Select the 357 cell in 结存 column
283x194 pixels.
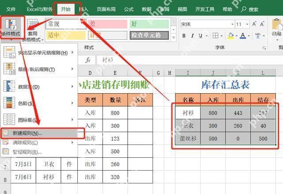click(263, 113)
